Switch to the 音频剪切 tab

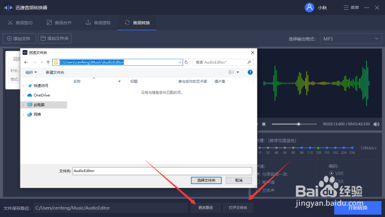point(20,23)
